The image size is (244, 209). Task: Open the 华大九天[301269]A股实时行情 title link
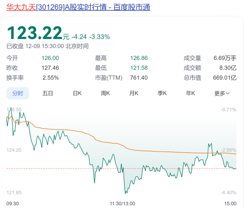(78, 7)
